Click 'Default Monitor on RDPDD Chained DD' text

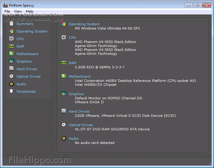(x=109, y=98)
